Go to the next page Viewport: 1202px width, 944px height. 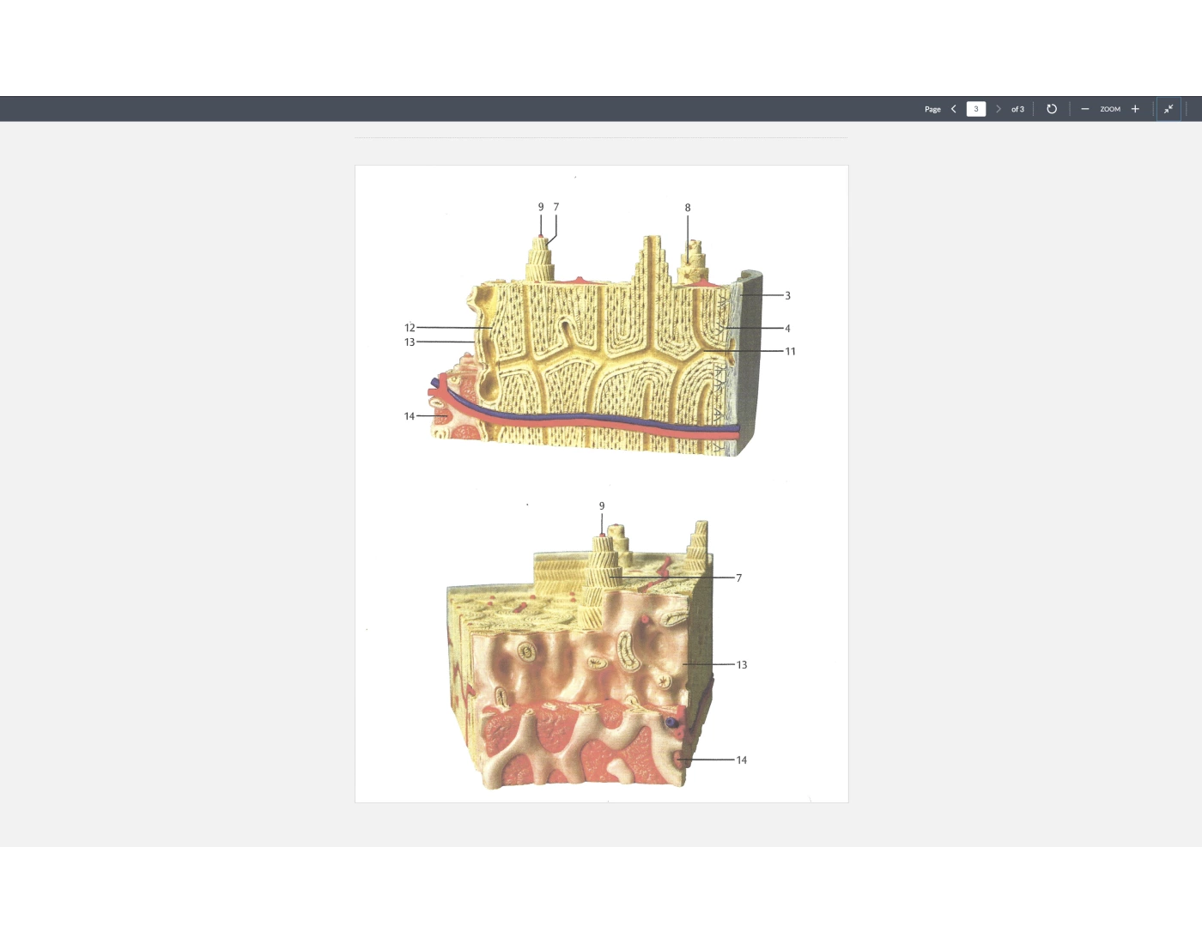click(999, 109)
